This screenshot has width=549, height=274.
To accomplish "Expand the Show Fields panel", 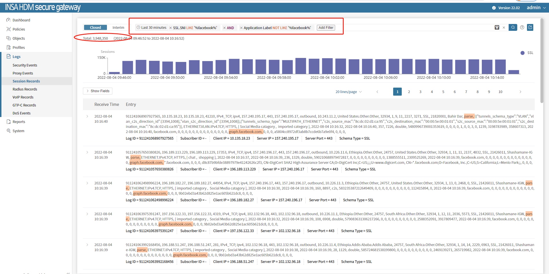I will 98,91.
